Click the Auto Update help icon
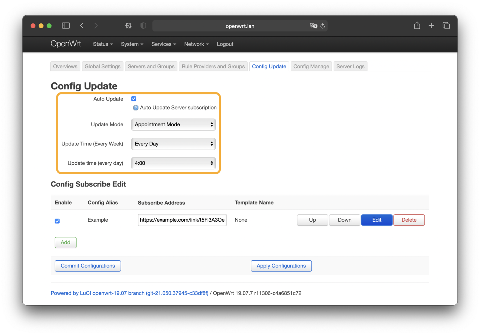This screenshot has width=480, height=335. coord(136,108)
